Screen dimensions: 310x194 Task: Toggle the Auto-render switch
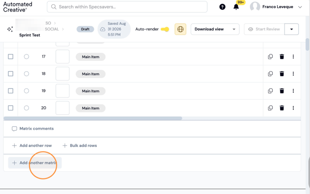pyautogui.click(x=165, y=29)
